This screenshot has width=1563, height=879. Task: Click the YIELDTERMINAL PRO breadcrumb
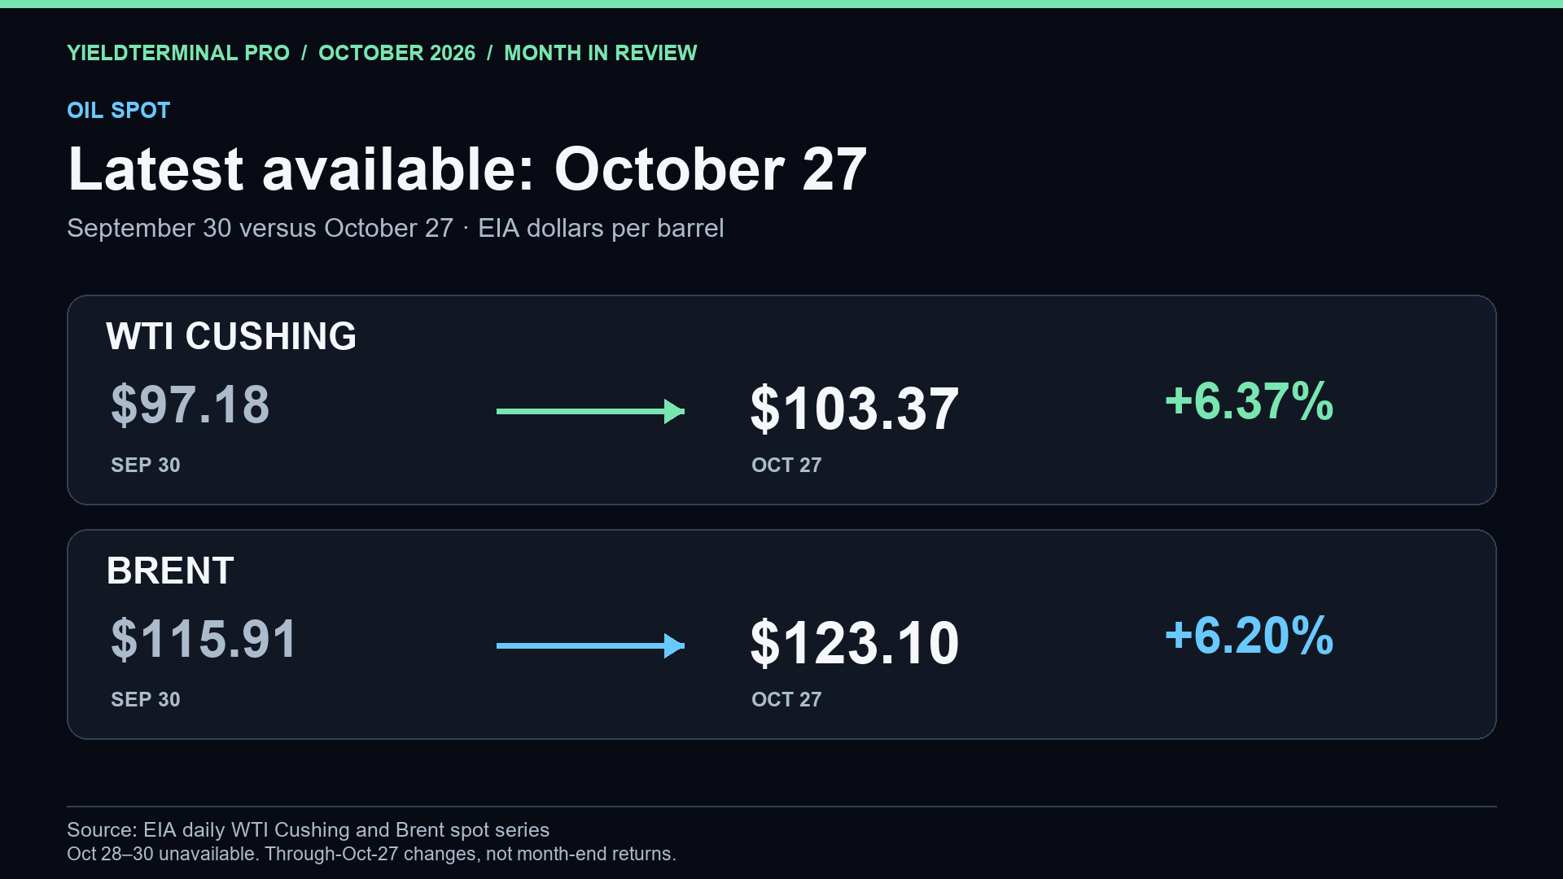click(x=178, y=53)
